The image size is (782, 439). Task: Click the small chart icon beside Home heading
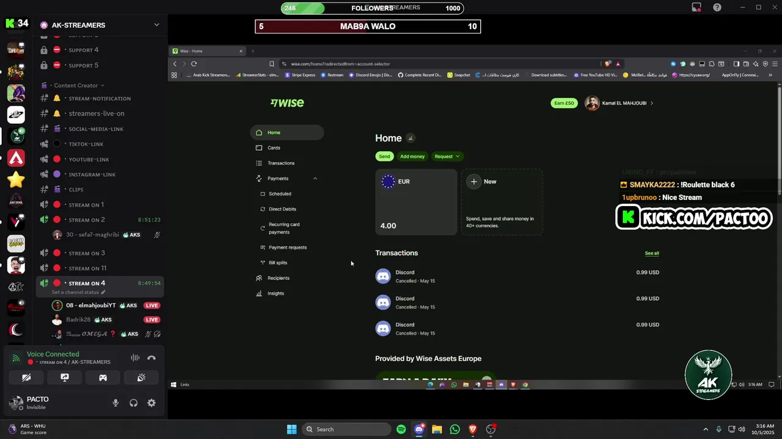[x=411, y=138]
